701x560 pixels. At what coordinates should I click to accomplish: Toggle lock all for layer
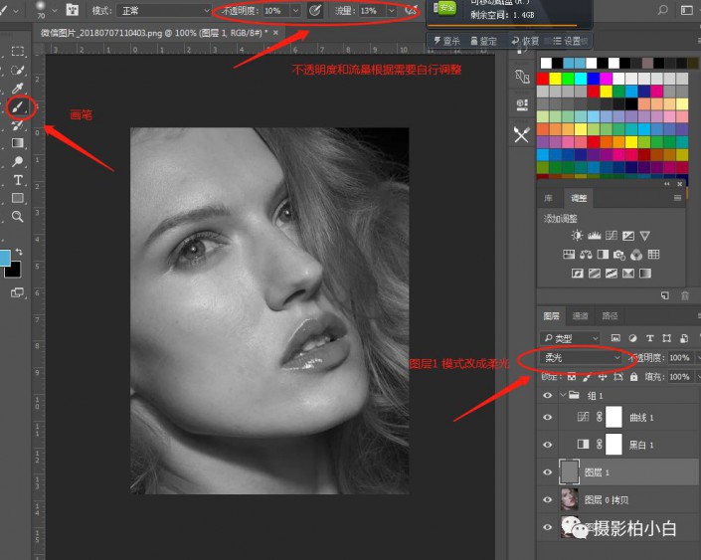coord(633,377)
